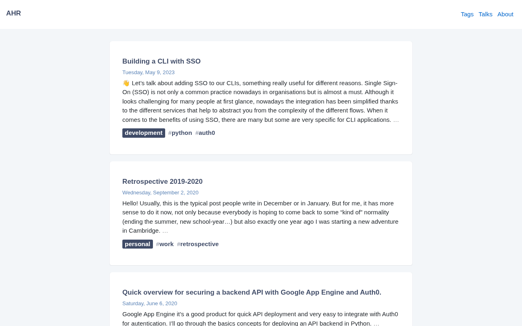
Task: Filter posts by #retrospective tag
Action: click(198, 244)
